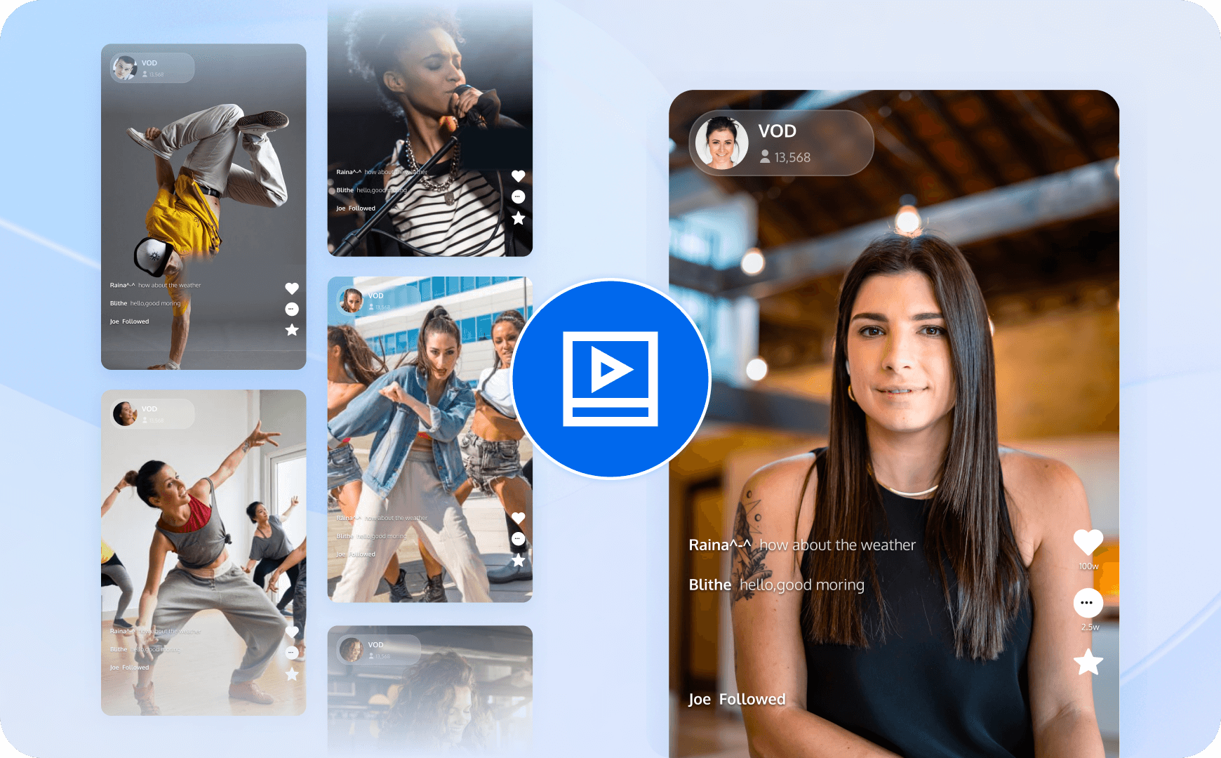
Task: Star the dance studio class video
Action: coord(292,674)
